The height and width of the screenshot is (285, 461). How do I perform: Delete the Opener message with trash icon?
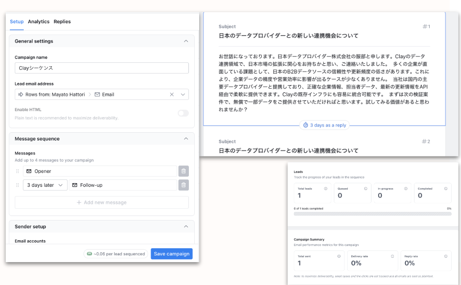click(184, 171)
